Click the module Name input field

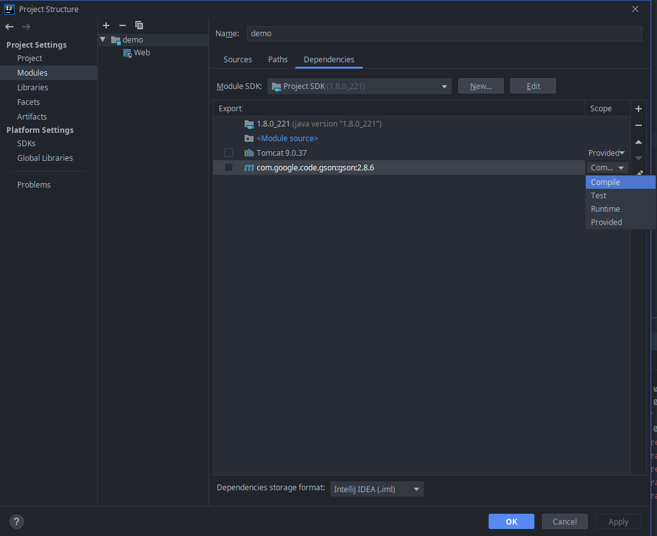click(x=444, y=34)
